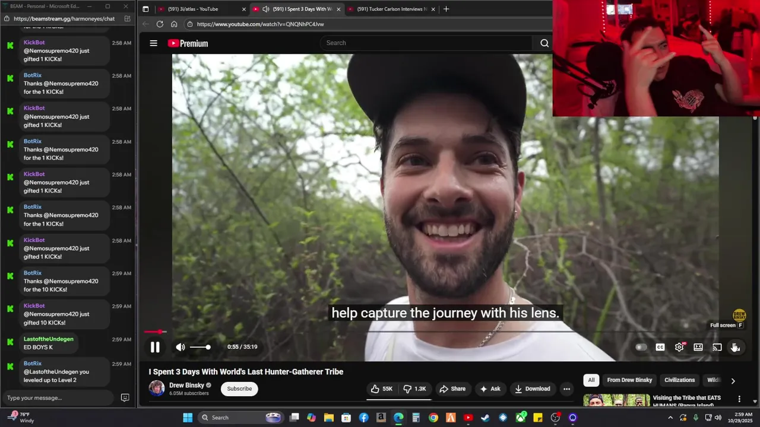Launch Facebook from the taskbar

click(x=364, y=418)
